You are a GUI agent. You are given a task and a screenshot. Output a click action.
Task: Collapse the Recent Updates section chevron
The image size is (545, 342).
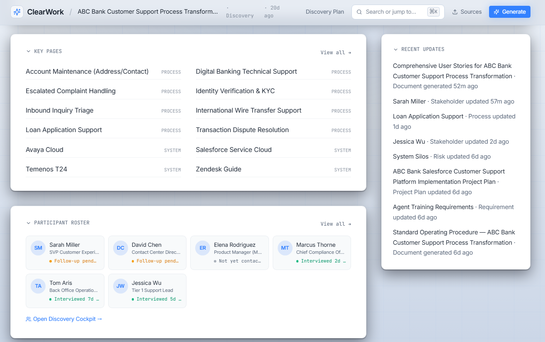(395, 49)
